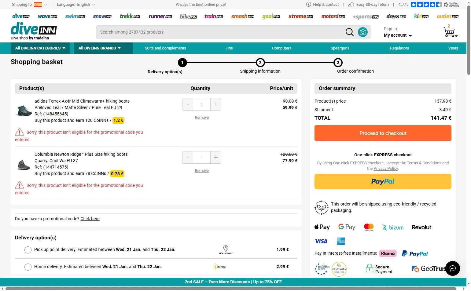Click Proceed to checkout button

[x=383, y=133]
